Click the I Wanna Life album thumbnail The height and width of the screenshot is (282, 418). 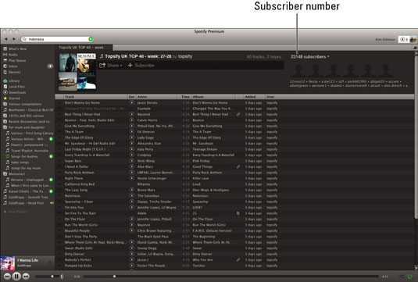point(8,262)
